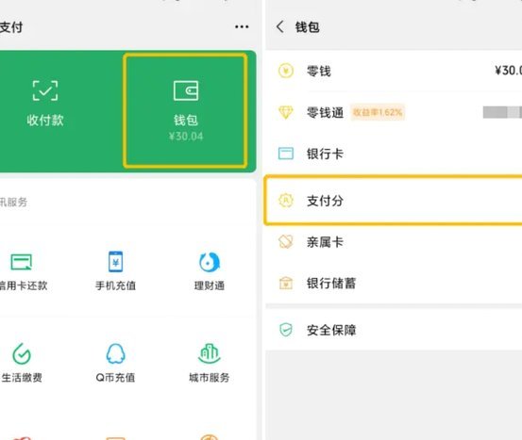Tap the 支付 page title
This screenshot has height=440, width=522.
coord(11,27)
